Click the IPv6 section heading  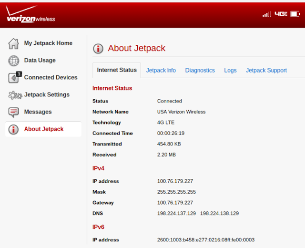(x=98, y=227)
